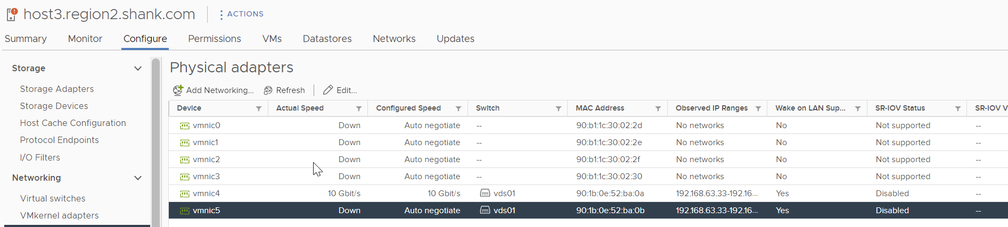Click the Add Networking icon
Image resolution: width=1008 pixels, height=227 pixels.
pos(178,90)
